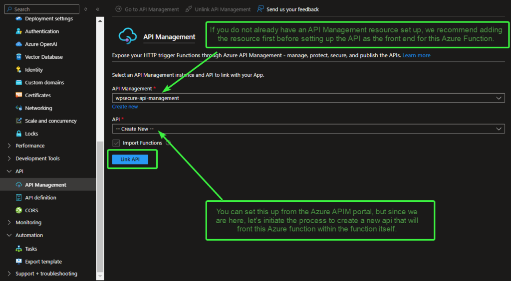
Task: Open Azure OpenAI sidebar icon
Action: [19, 44]
